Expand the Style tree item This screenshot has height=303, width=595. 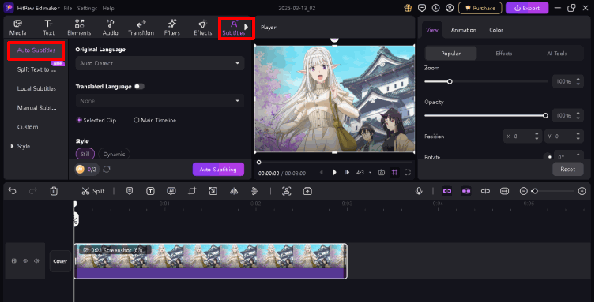(x=12, y=146)
